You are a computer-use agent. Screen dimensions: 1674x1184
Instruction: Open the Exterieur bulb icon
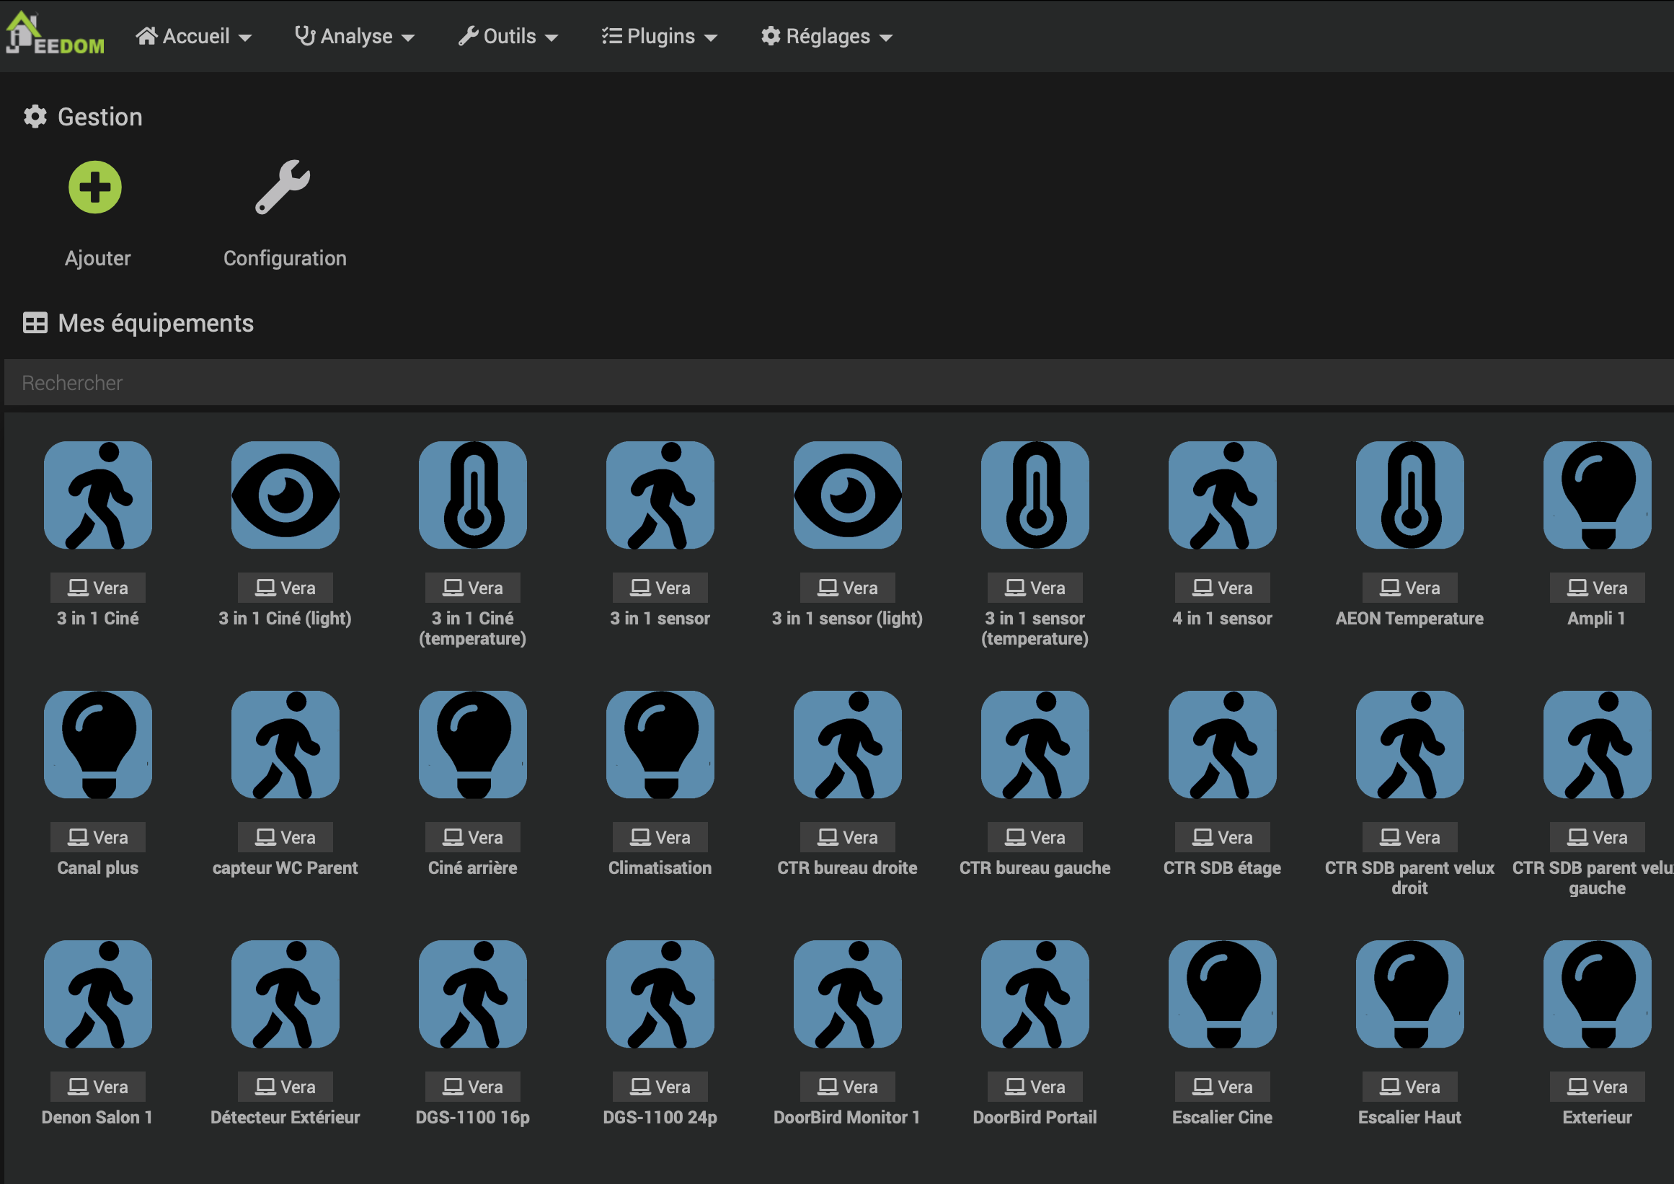(1597, 994)
